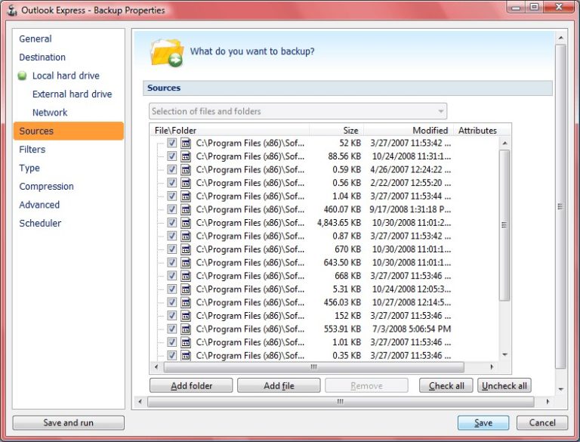Click the file icon of the 643.50 KB row
Viewport: 580px width, 442px height.
pos(186,262)
